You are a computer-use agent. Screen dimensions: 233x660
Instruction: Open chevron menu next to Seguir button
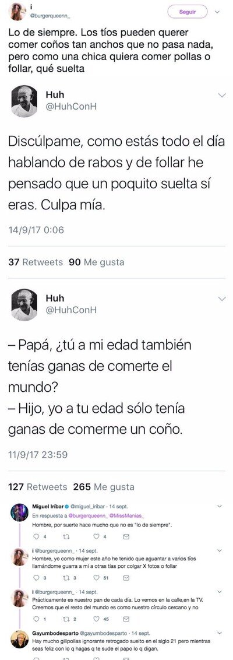[217, 12]
